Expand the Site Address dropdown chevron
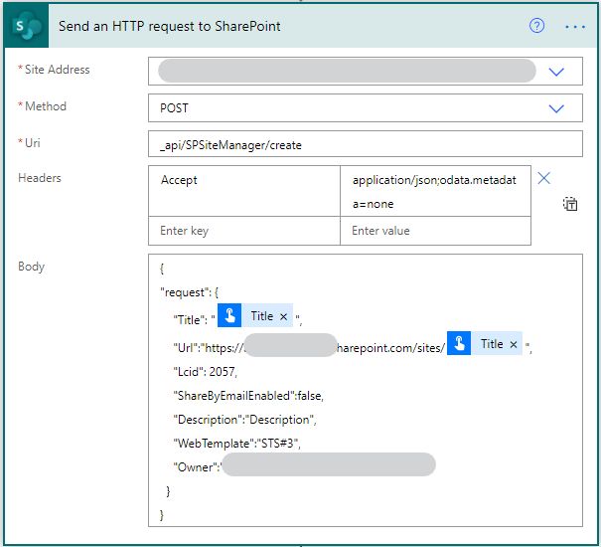The image size is (601, 547). click(x=556, y=72)
